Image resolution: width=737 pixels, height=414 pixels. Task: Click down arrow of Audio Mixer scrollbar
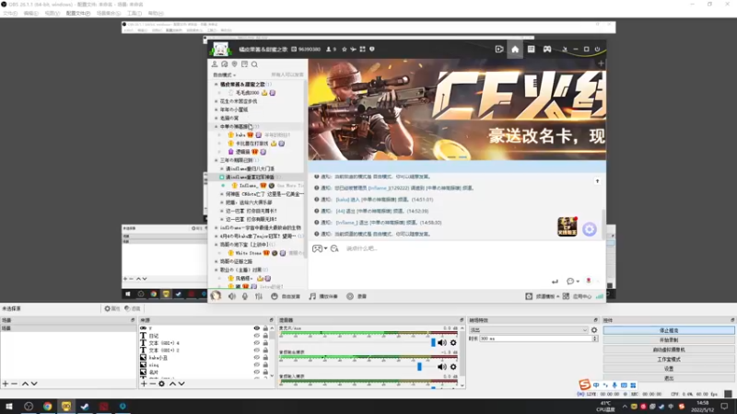coord(462,385)
